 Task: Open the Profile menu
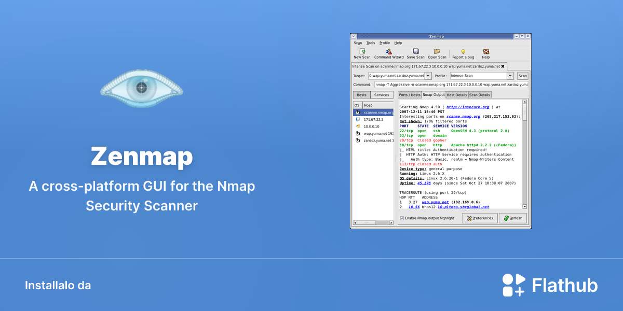(x=385, y=43)
